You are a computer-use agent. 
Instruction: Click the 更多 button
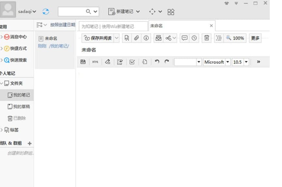coord(255,38)
